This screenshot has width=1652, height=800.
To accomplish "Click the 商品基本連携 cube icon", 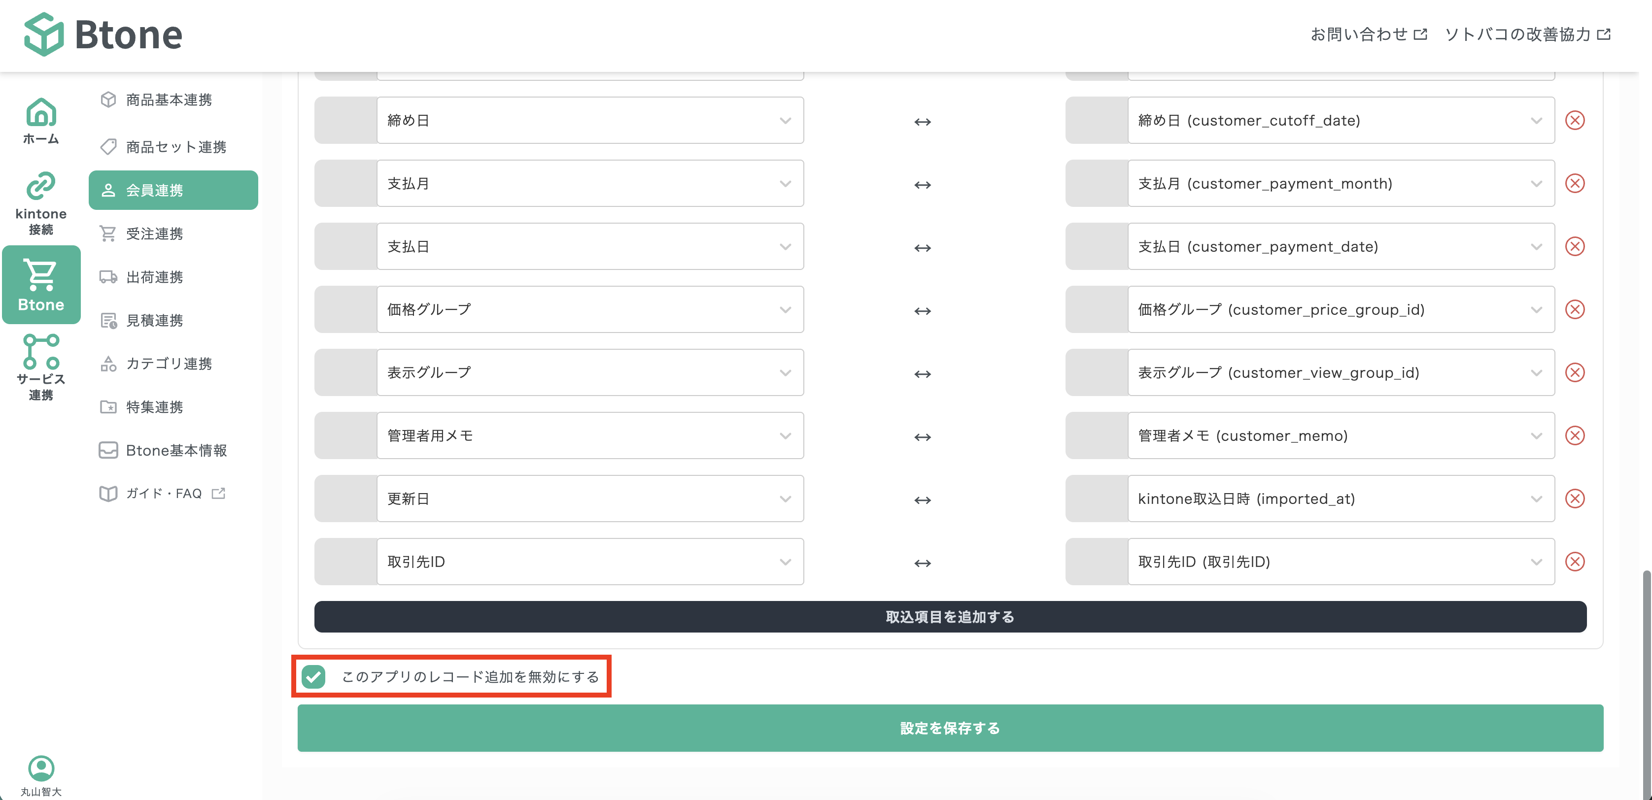I will pos(108,100).
